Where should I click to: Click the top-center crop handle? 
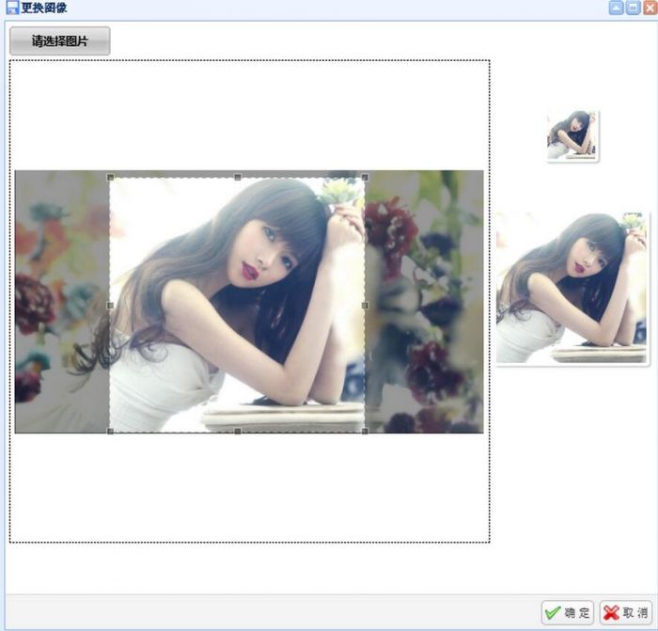coord(237,178)
